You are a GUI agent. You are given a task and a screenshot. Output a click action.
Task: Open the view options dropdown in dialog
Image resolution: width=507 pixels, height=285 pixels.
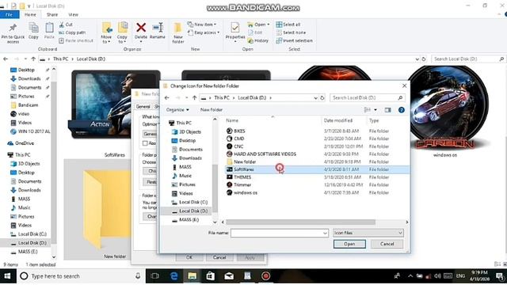pyautogui.click(x=375, y=110)
